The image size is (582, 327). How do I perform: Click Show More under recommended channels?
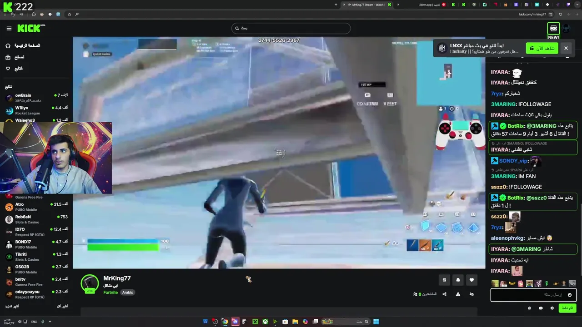click(12, 307)
